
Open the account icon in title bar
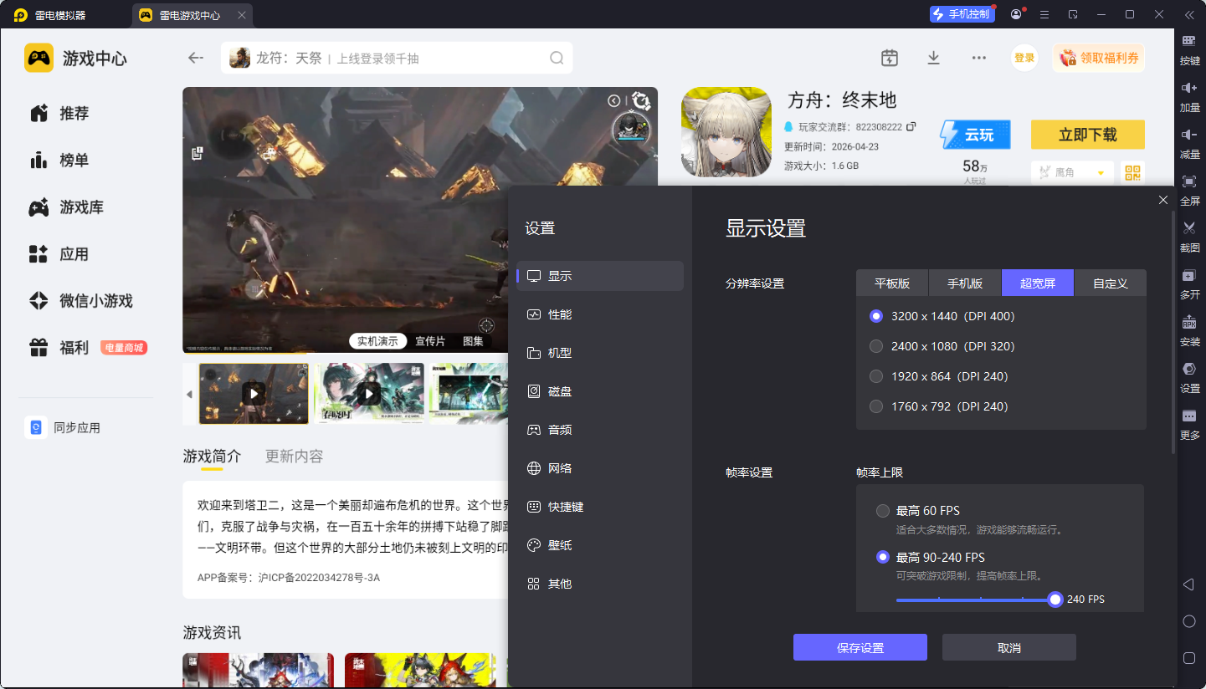click(x=1016, y=14)
